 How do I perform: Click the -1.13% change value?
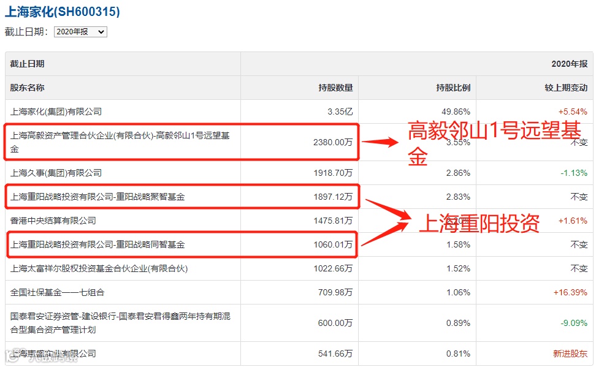[x=574, y=173]
